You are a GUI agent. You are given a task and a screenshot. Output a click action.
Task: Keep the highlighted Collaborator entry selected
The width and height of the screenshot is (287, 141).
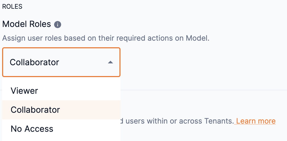[x=35, y=110]
